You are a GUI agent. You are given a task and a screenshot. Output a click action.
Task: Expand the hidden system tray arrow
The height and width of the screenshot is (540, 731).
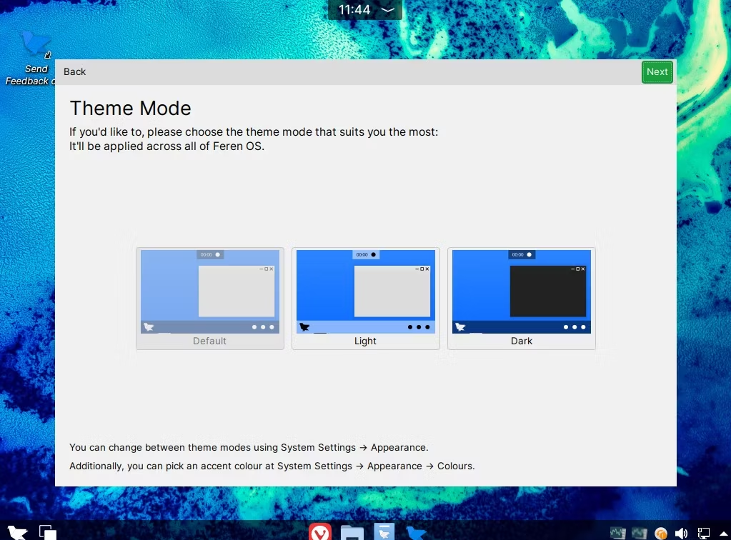coord(724,534)
